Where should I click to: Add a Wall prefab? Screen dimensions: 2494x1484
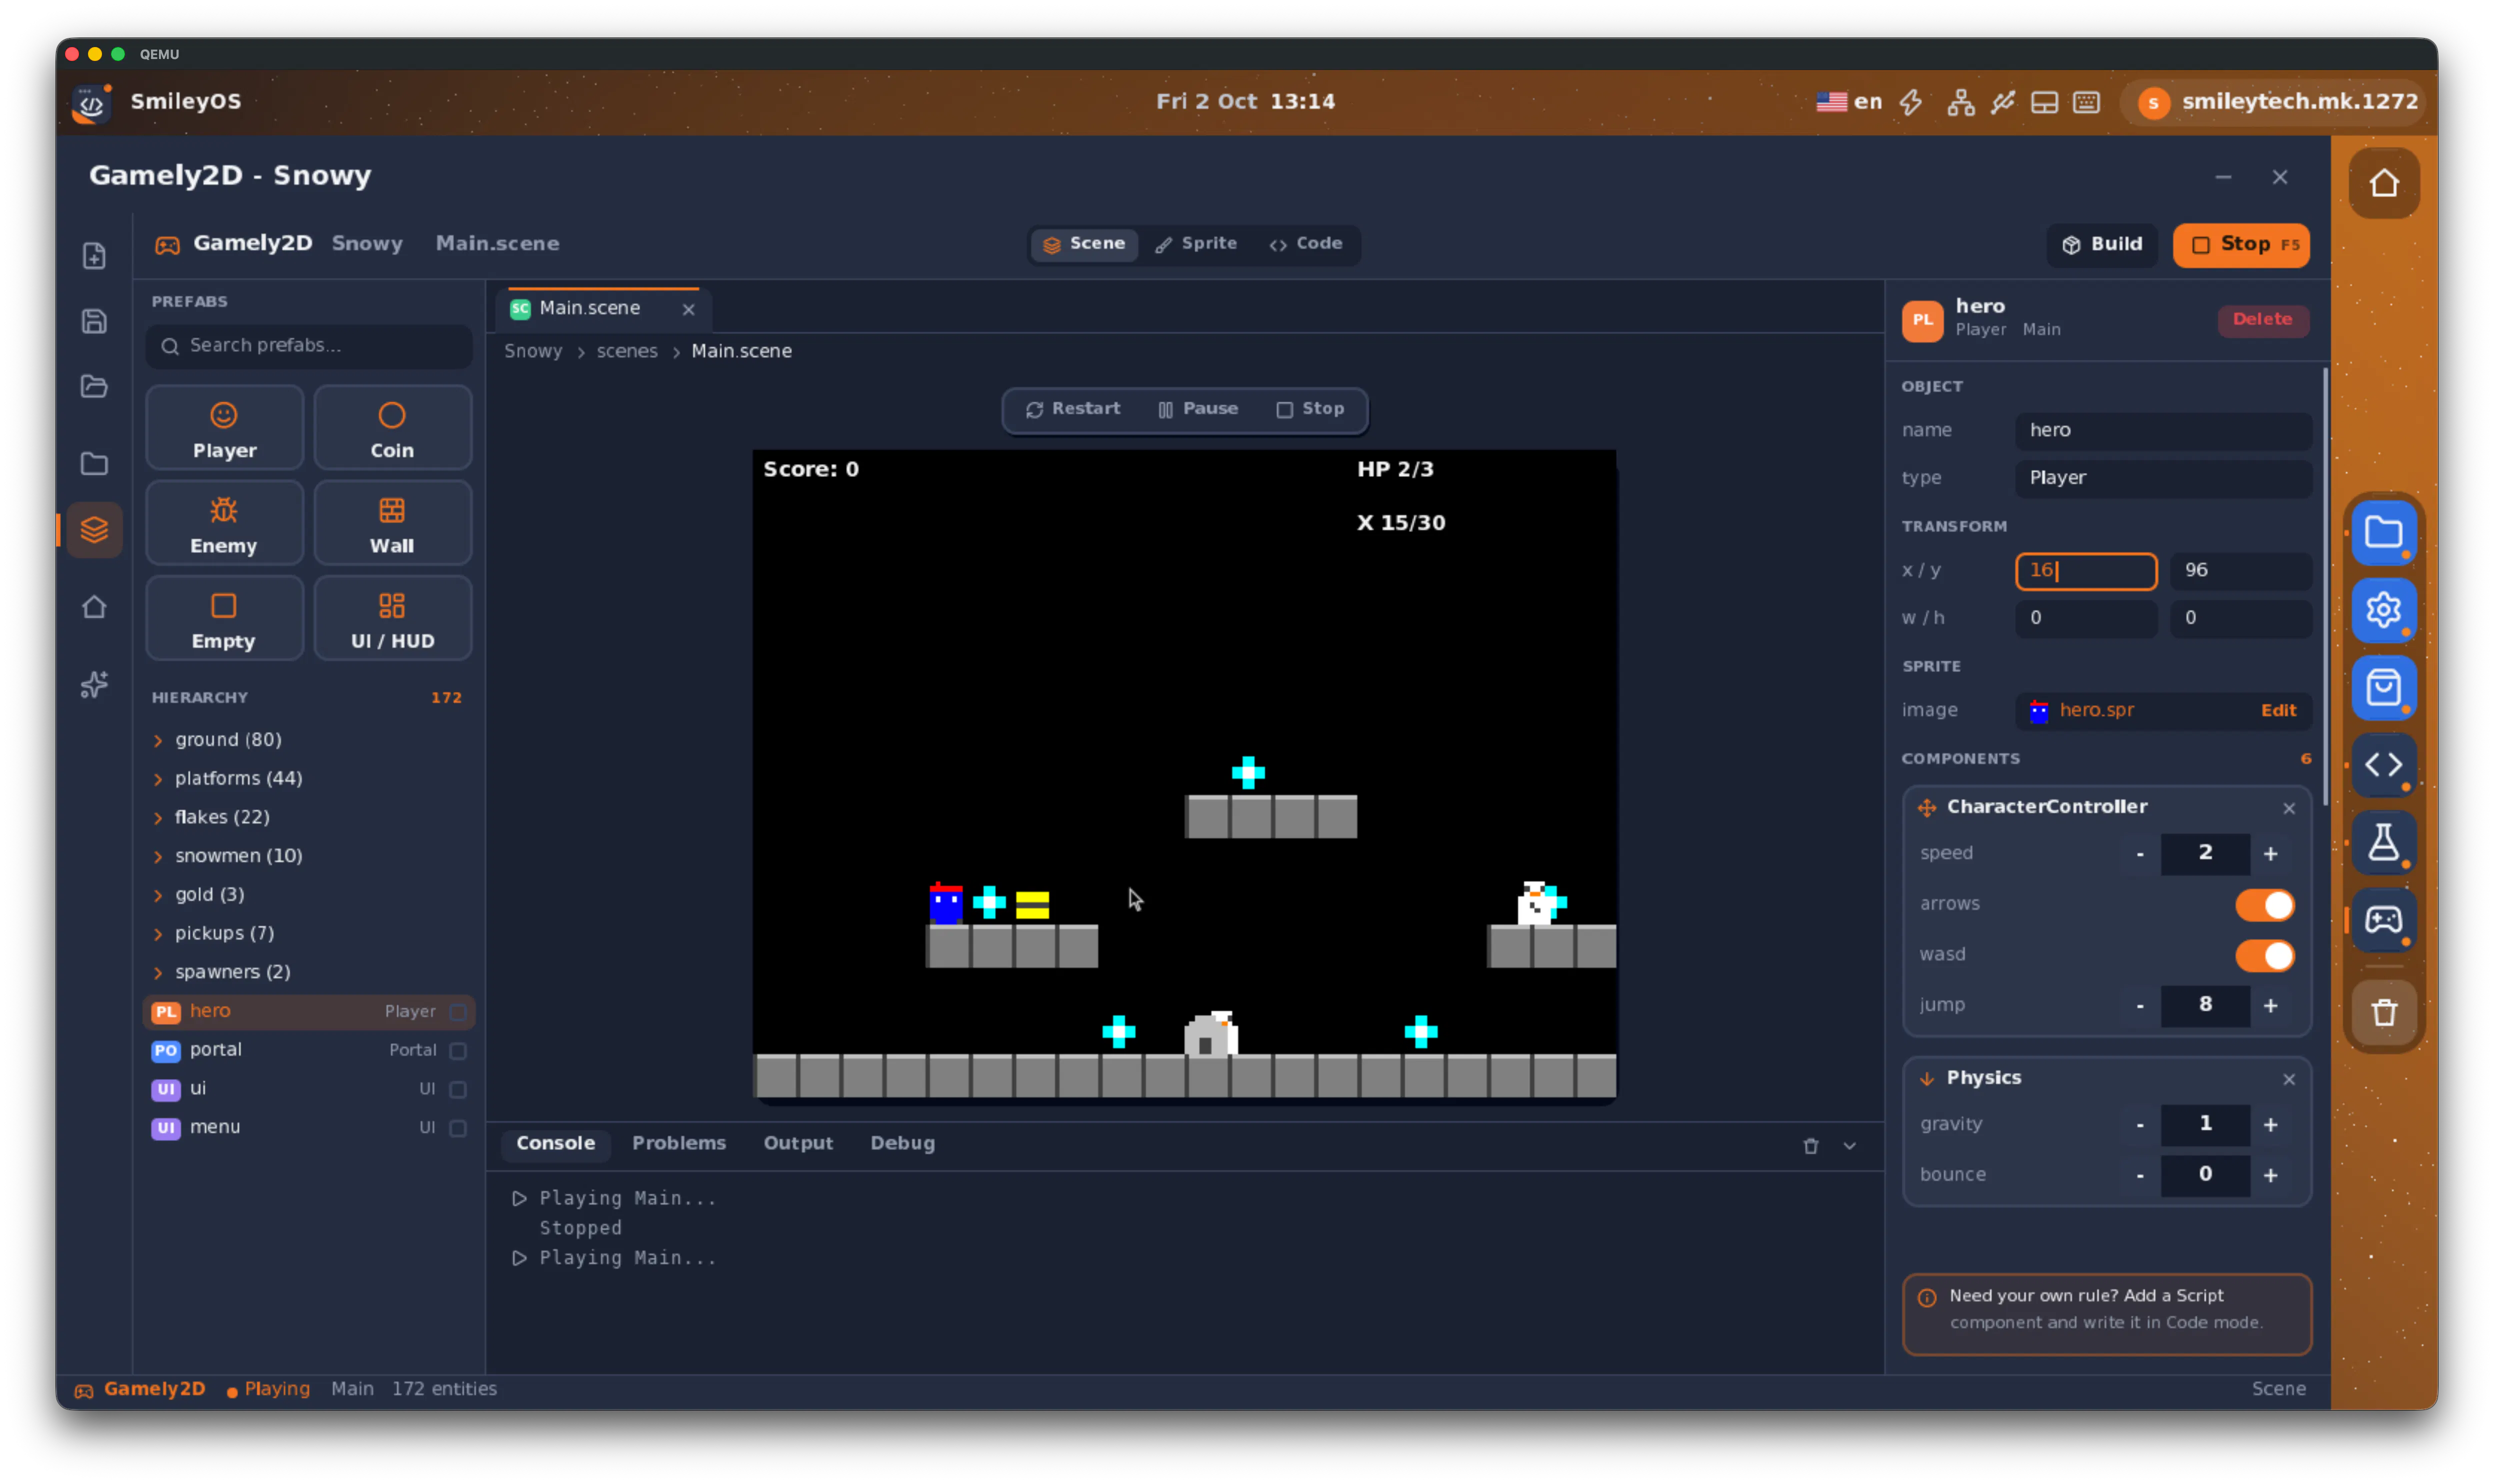coord(392,524)
